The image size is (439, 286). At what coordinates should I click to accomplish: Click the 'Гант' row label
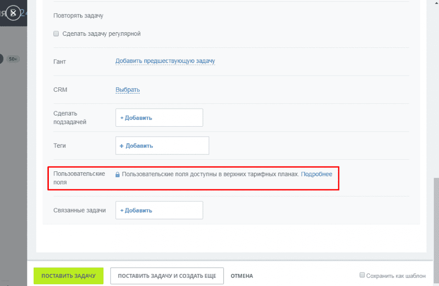coord(60,61)
